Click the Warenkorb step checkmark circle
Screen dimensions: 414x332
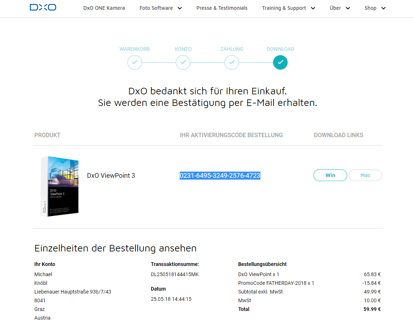[x=135, y=62]
